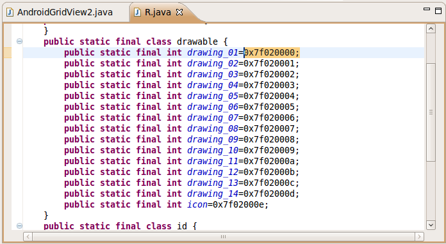Click drawing_09 field name

(213, 139)
